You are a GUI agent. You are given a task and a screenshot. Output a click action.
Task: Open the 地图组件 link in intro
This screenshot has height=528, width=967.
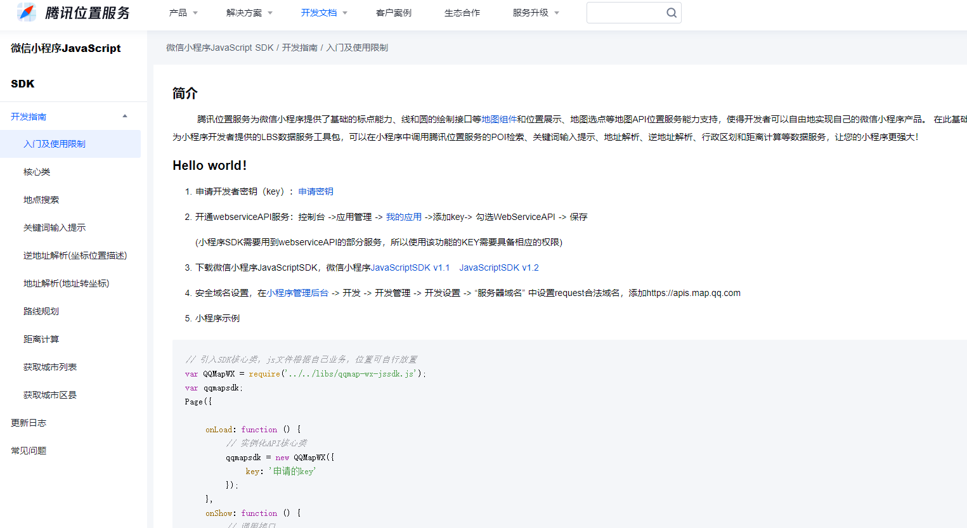(x=499, y=119)
